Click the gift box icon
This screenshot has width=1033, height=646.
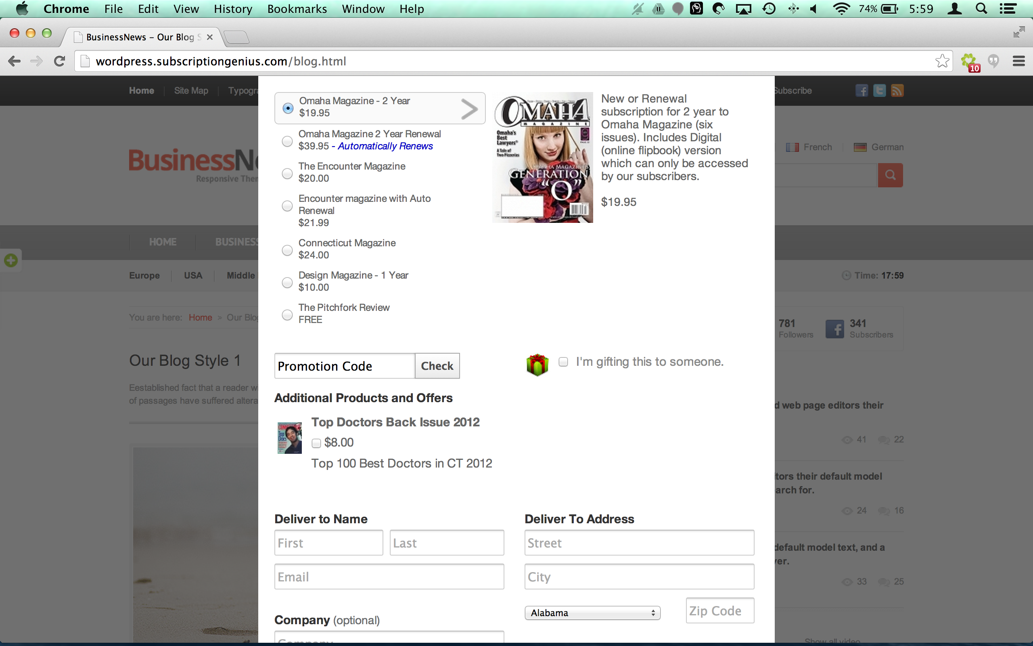click(x=537, y=365)
